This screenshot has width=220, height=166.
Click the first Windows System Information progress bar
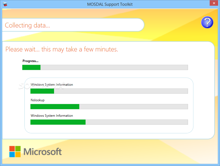click(x=109, y=91)
